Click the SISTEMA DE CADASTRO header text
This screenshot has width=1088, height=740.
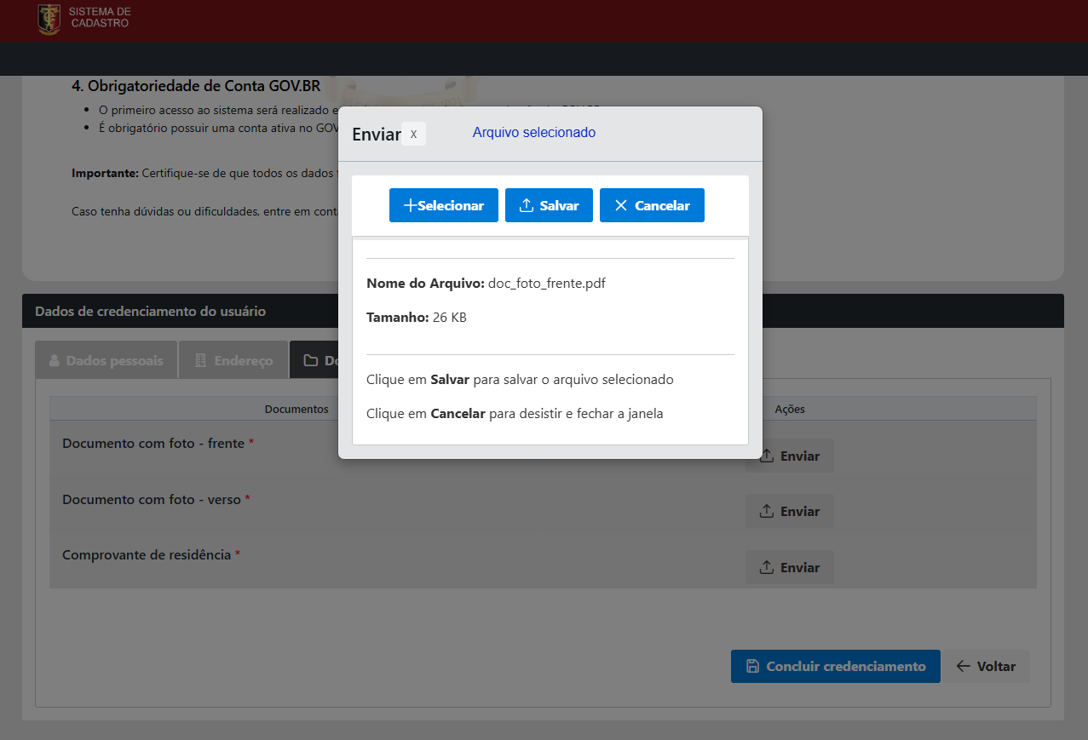[x=100, y=18]
